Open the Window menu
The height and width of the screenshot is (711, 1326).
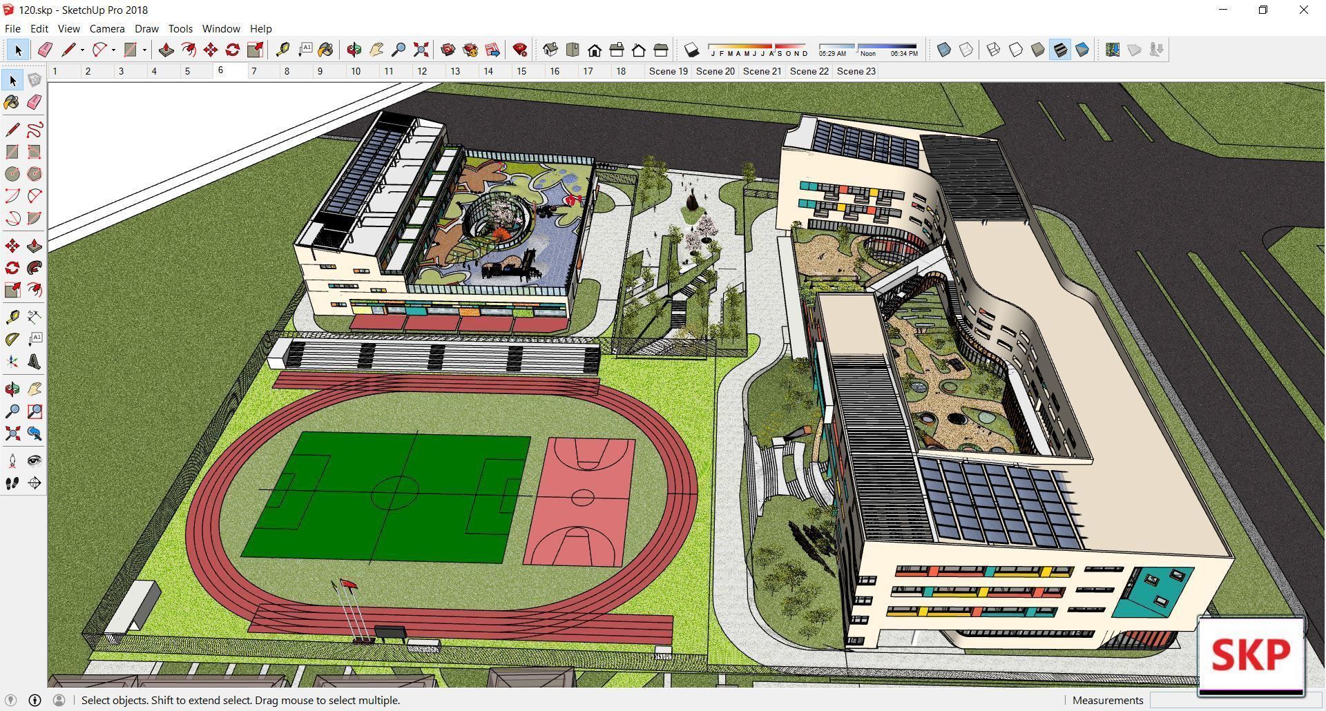[x=221, y=28]
